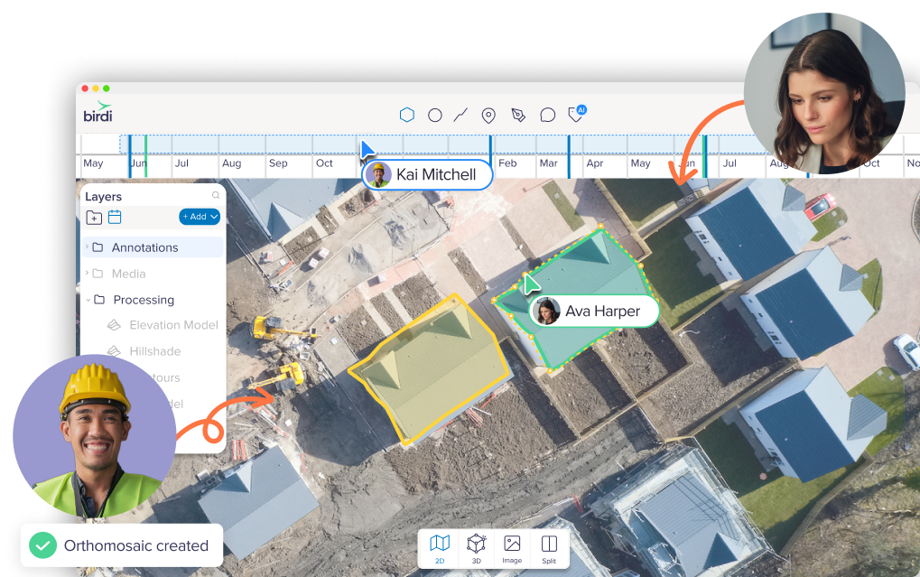Select the polygon annotation tool
920x577 pixels.
(407, 115)
